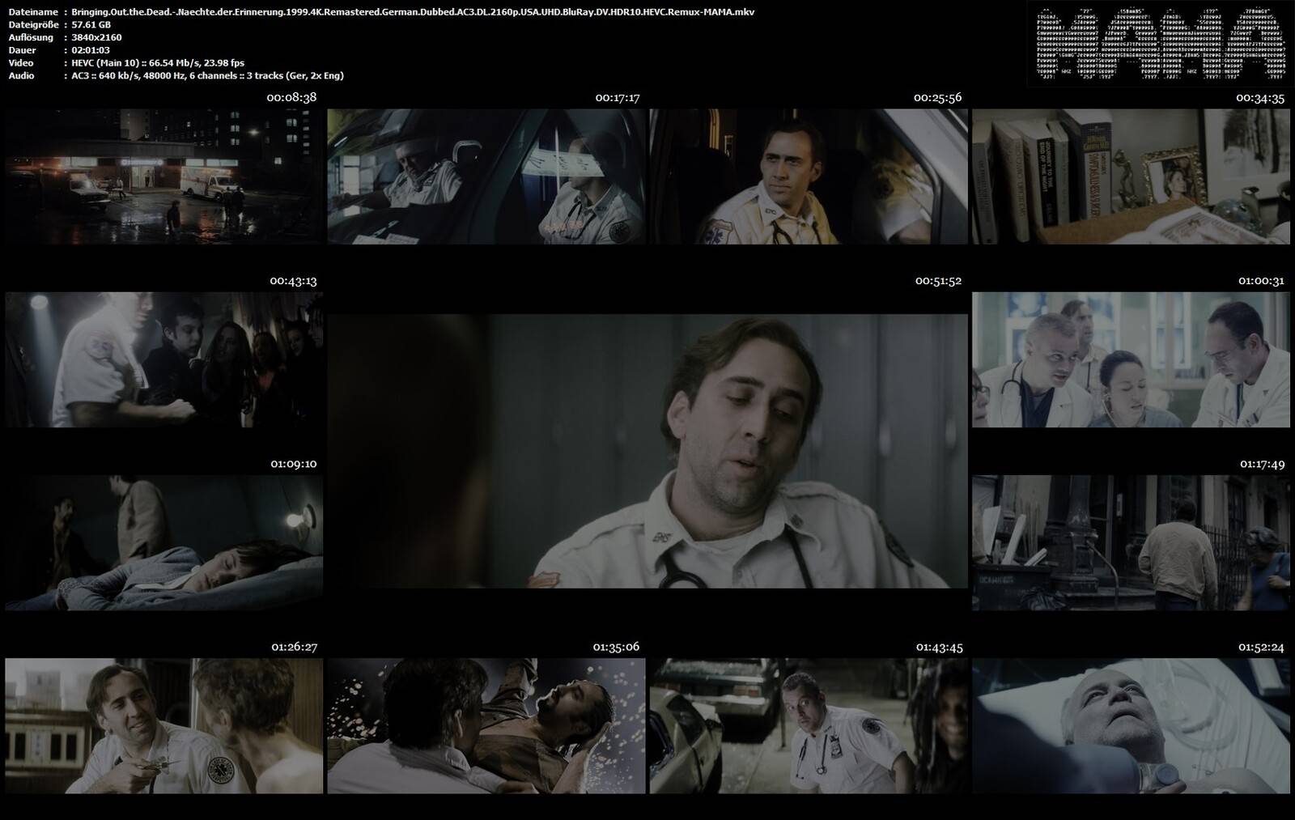
Task: Click the Audio label
Action: [x=22, y=75]
